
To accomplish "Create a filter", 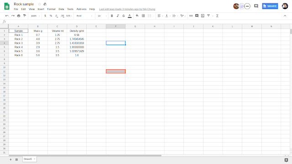I will coord(209,16).
